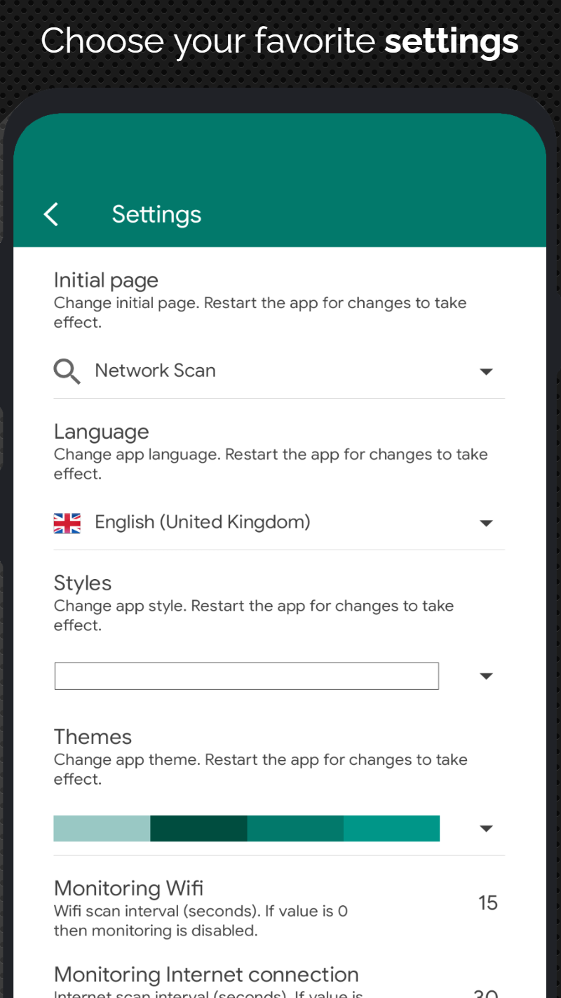Select the Network Scan option
Viewport: 561px width, 998px height.
point(155,371)
